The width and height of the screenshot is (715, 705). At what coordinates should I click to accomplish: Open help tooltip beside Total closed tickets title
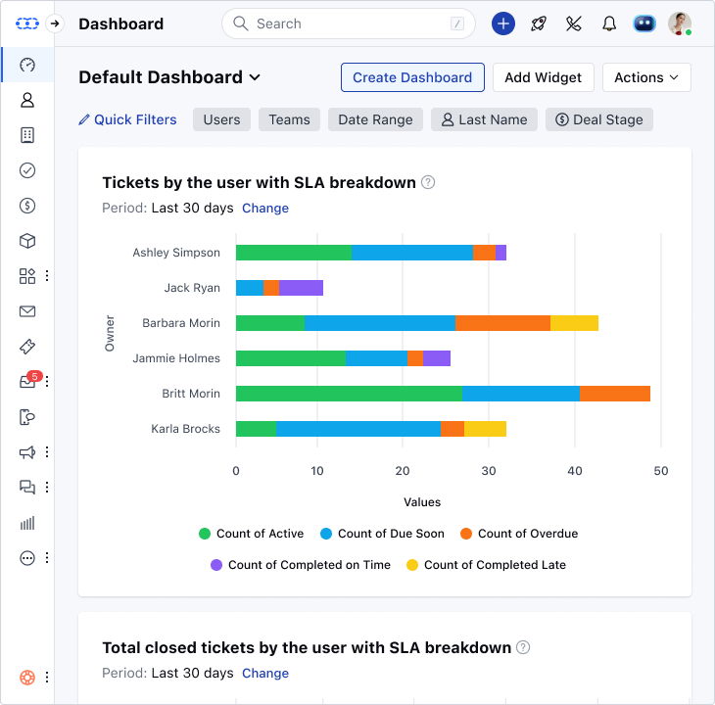pos(523,647)
